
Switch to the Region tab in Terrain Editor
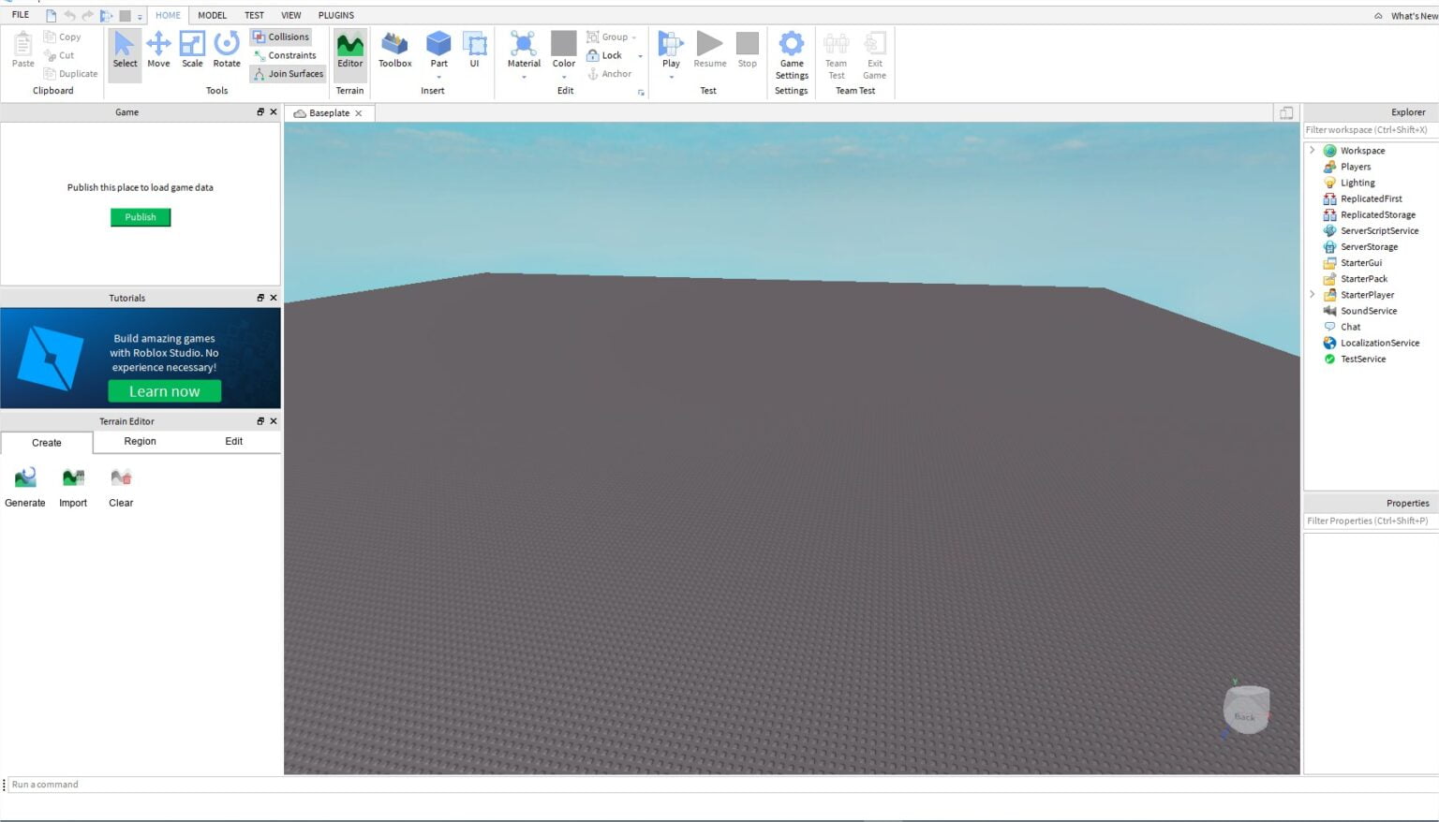(x=139, y=441)
